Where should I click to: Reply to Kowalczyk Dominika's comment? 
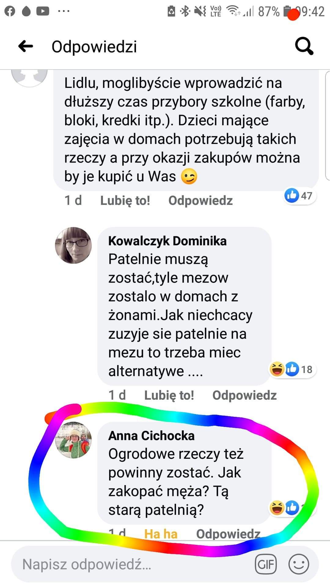pyautogui.click(x=244, y=395)
